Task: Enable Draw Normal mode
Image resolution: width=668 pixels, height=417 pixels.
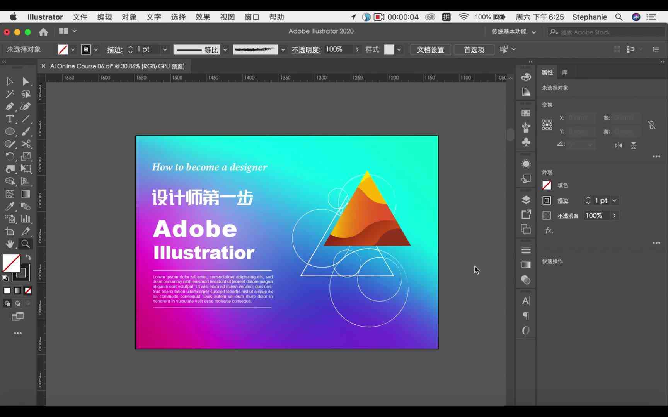Action: pyautogui.click(x=7, y=303)
